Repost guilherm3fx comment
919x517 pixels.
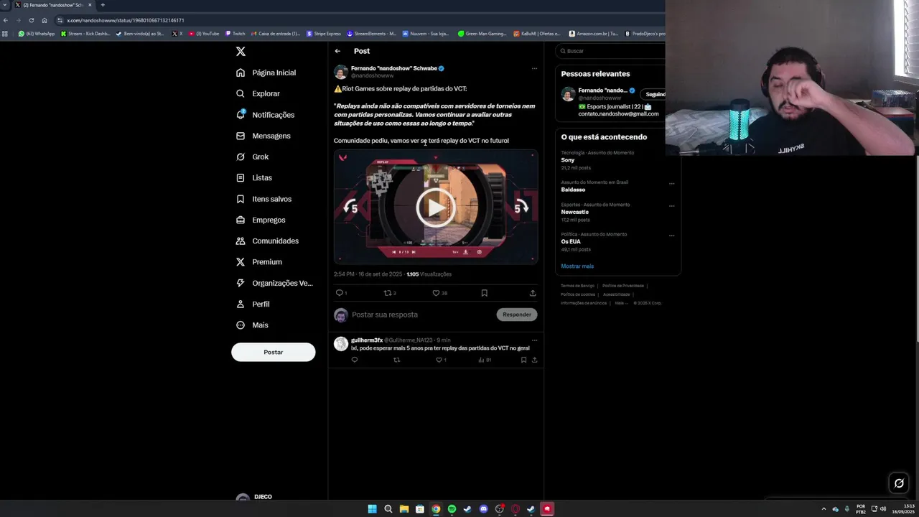(396, 360)
